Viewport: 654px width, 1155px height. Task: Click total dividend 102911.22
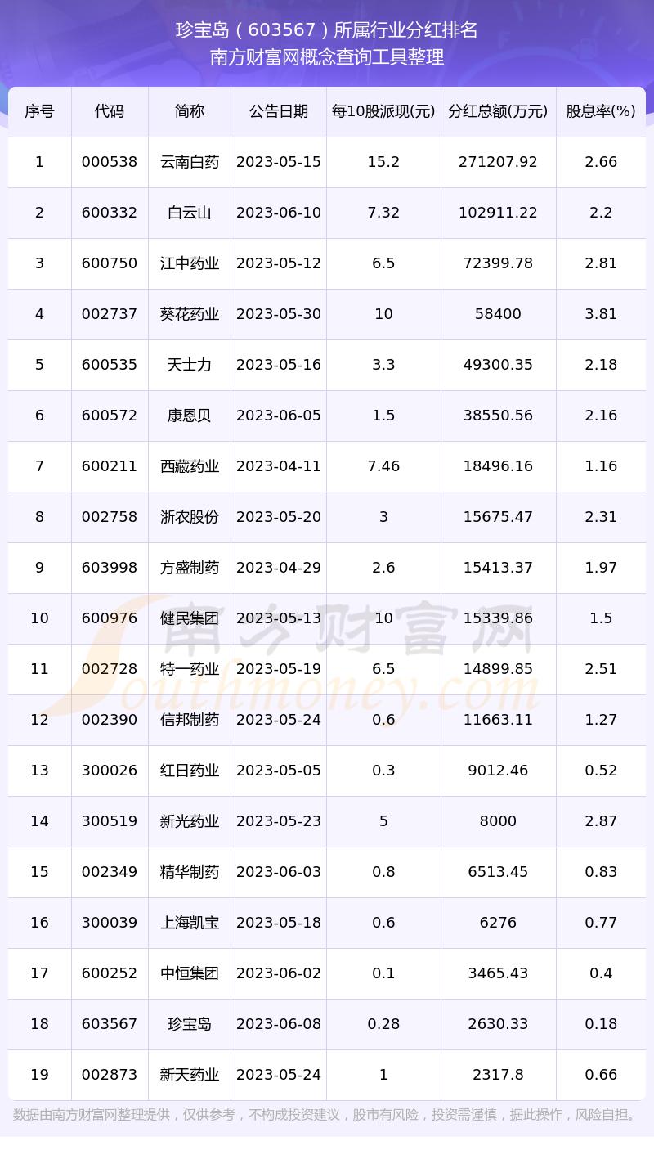[499, 213]
